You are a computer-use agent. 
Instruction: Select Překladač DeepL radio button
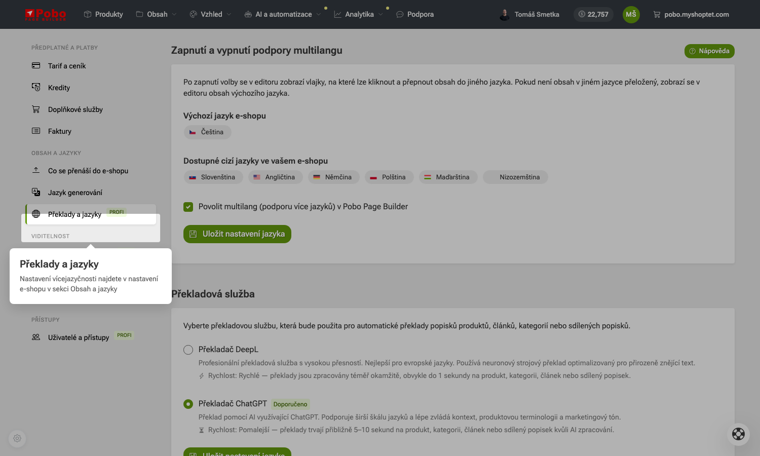point(188,350)
